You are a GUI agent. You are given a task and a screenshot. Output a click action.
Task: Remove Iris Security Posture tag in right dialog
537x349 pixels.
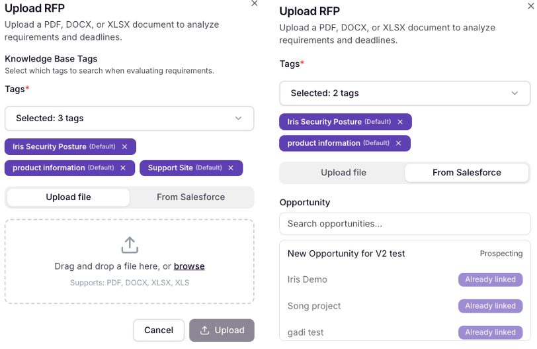pos(400,122)
